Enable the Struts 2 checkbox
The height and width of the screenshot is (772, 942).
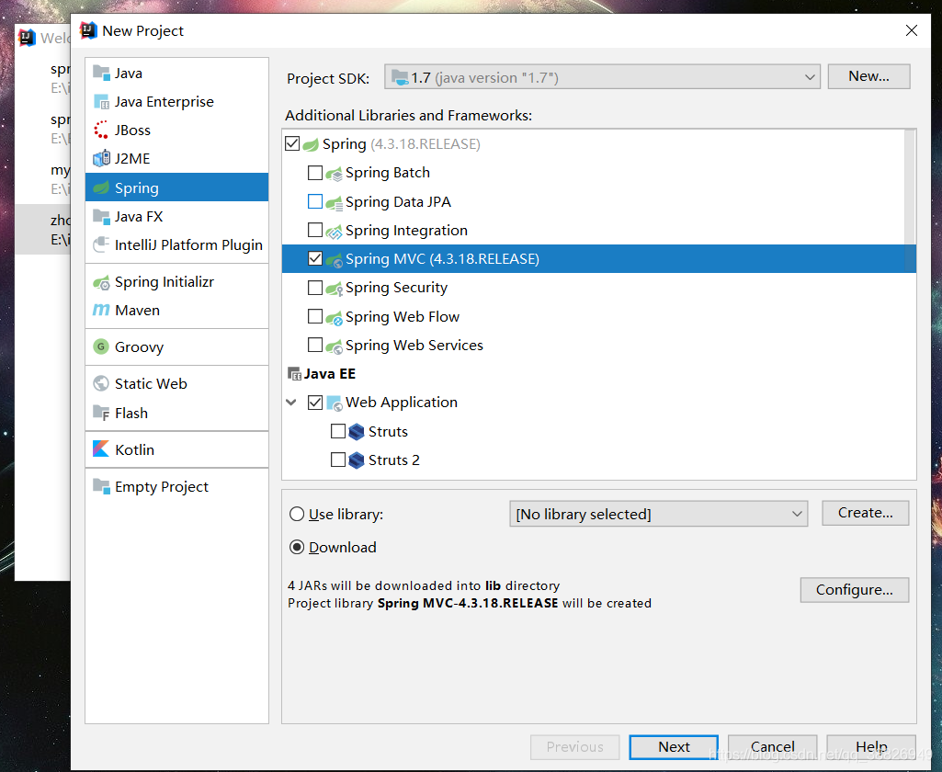[x=338, y=460]
